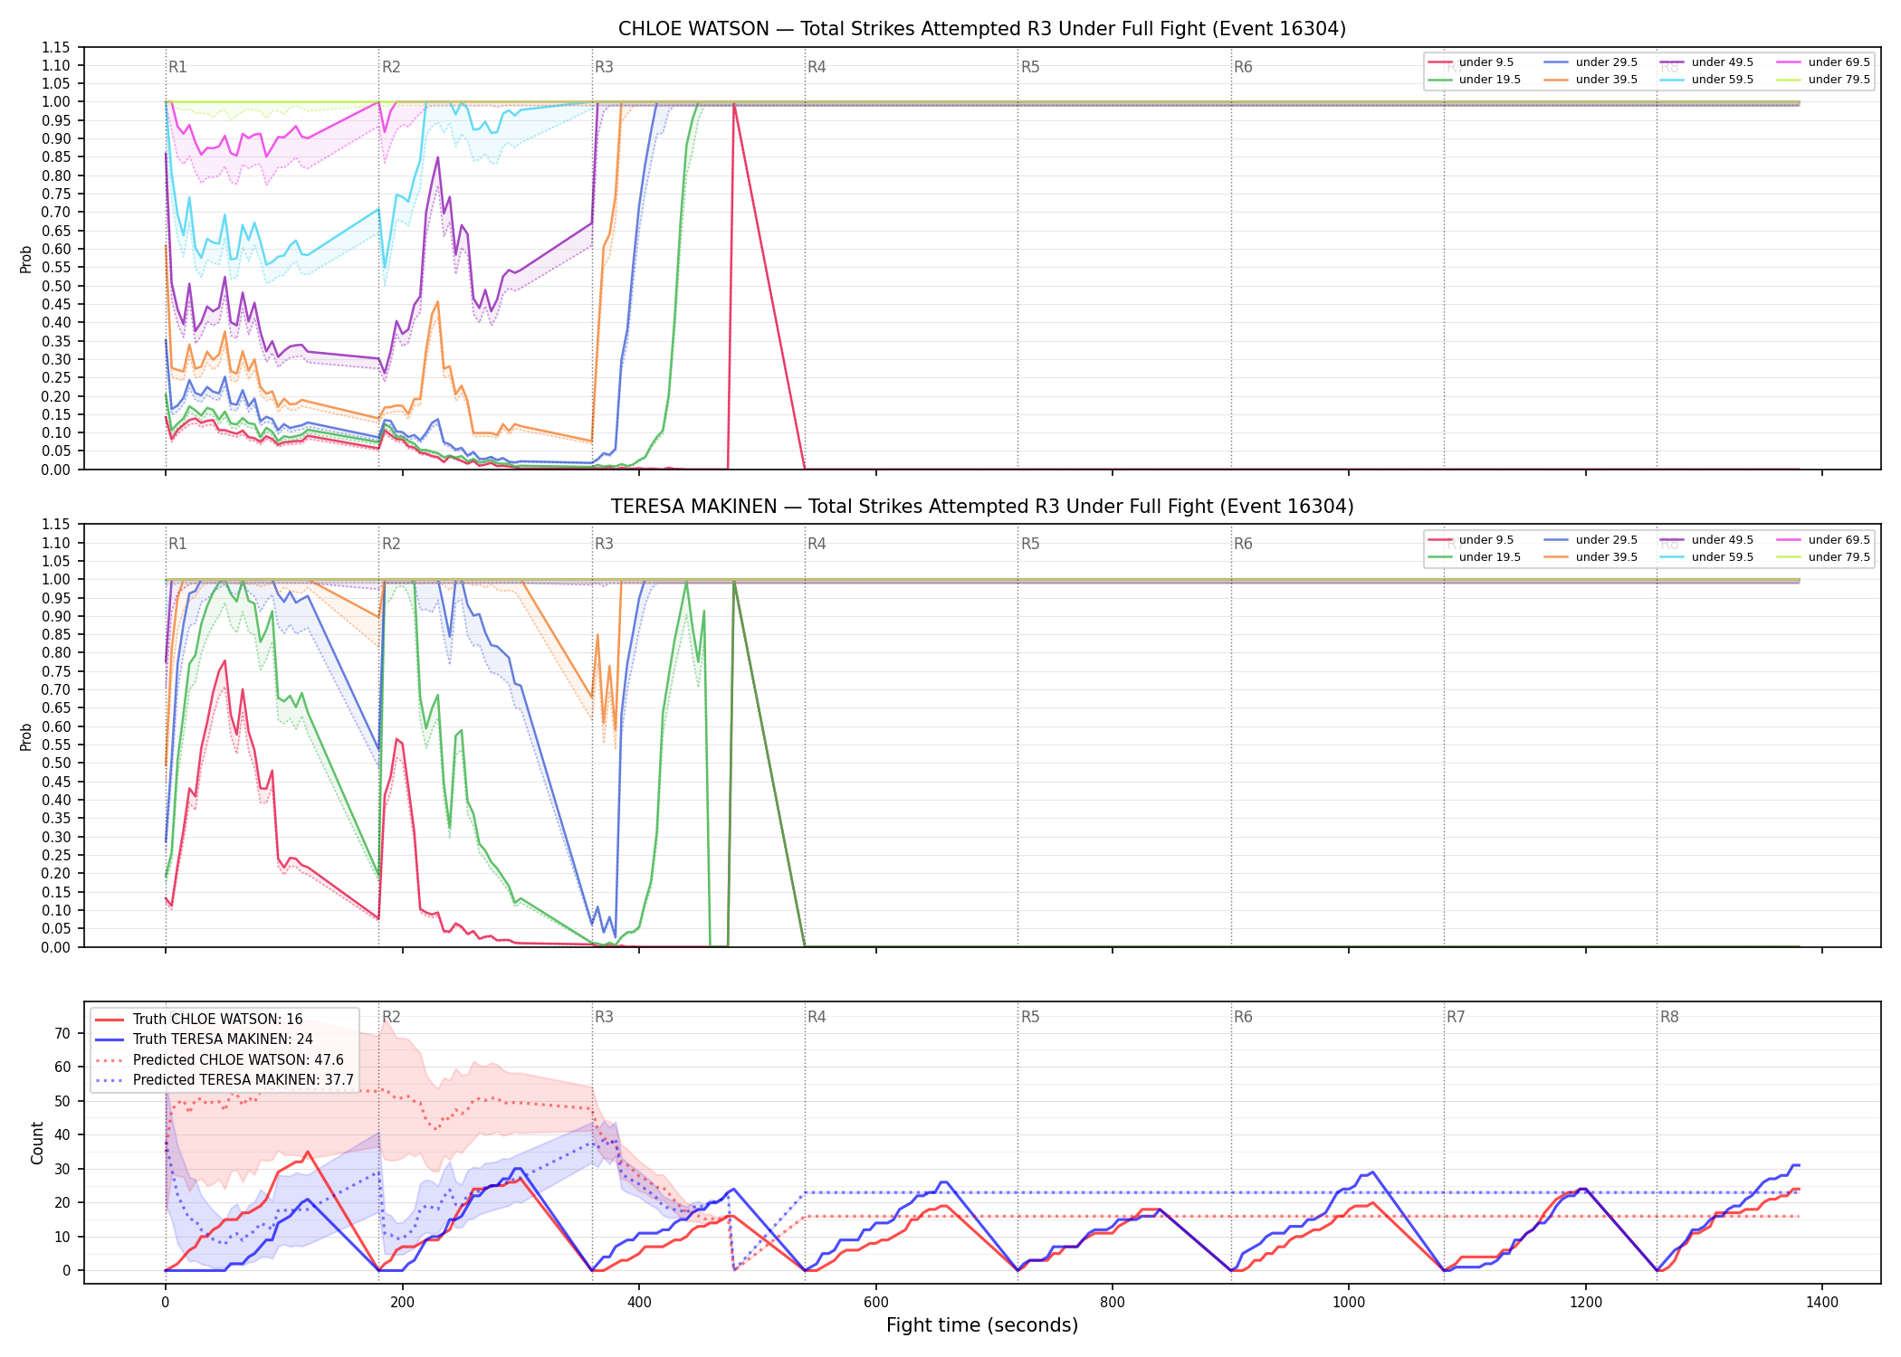Click R5 round label in Teresa Makinen chart
Screen dimensions: 1901x1357
click(x=1030, y=544)
